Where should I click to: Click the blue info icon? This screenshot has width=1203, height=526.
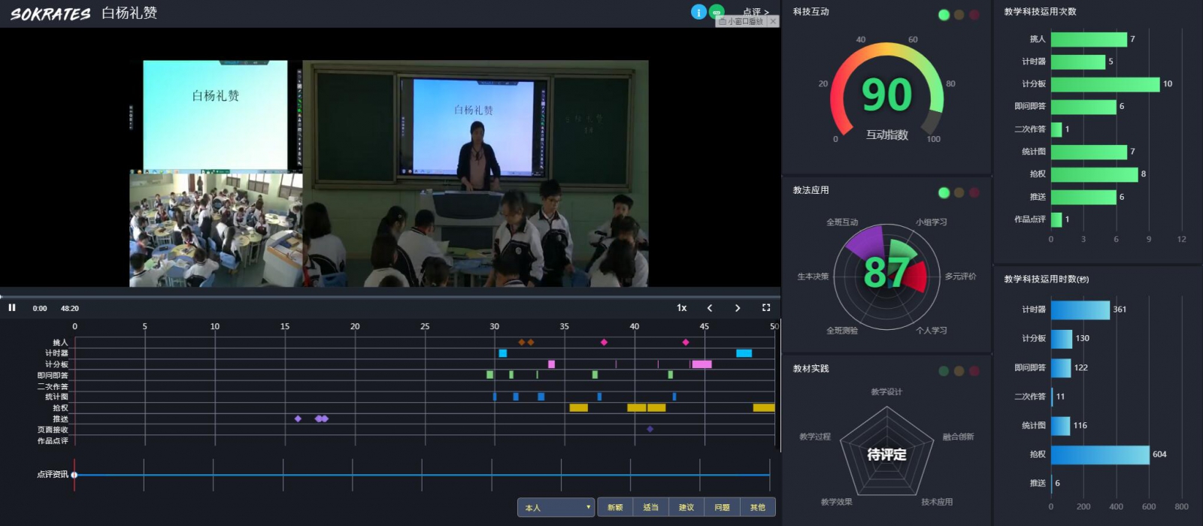point(698,12)
